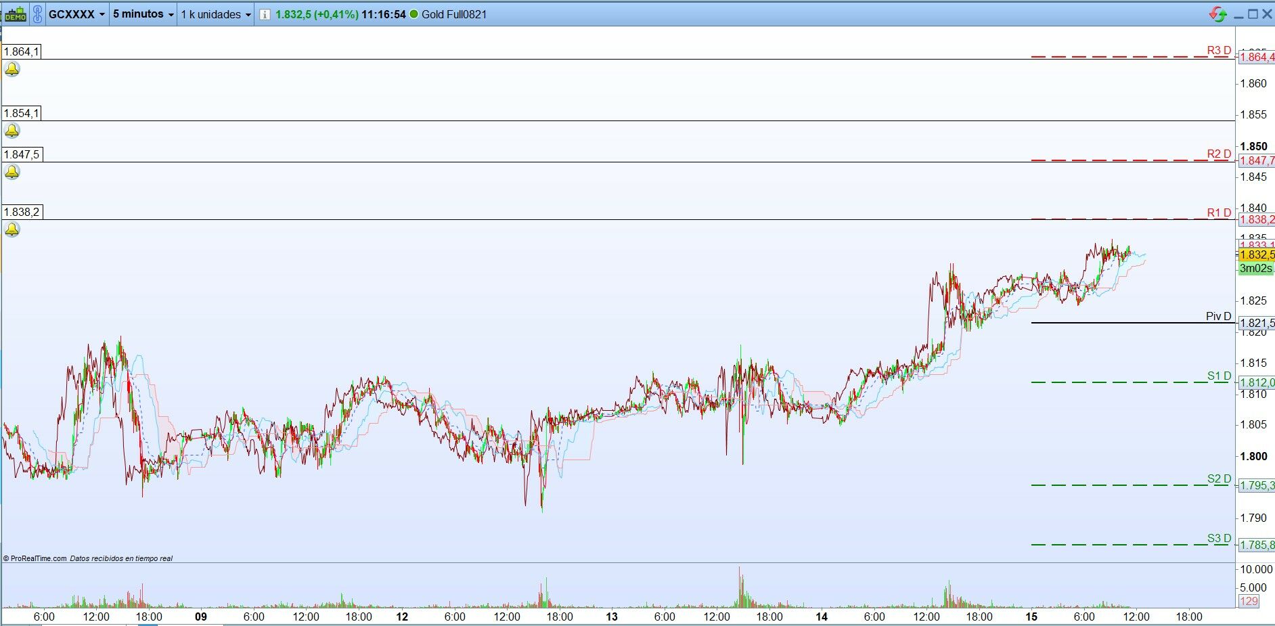Click the R3 D pivot label
Image resolution: width=1275 pixels, height=626 pixels.
click(x=1219, y=51)
